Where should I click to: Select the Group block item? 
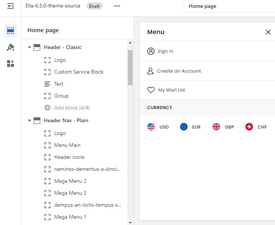(61, 96)
